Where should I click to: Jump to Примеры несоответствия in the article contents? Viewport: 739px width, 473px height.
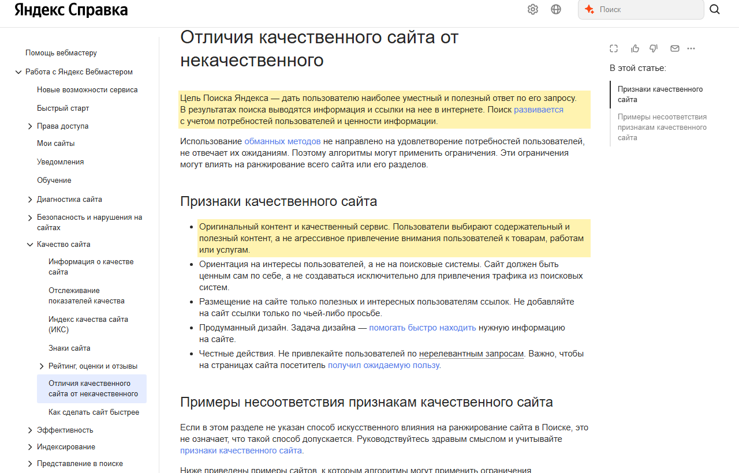click(662, 127)
